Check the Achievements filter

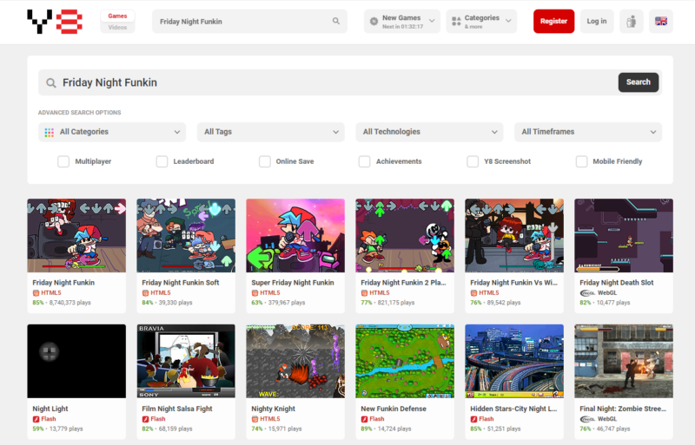(364, 161)
